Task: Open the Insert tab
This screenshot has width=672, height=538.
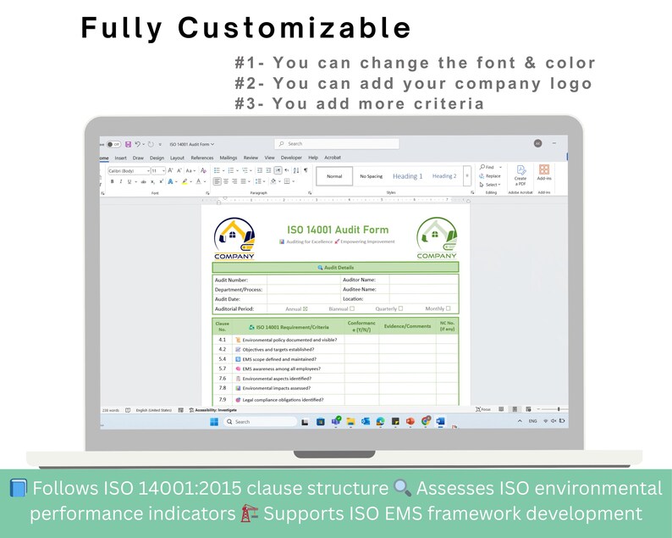Action: (120, 158)
